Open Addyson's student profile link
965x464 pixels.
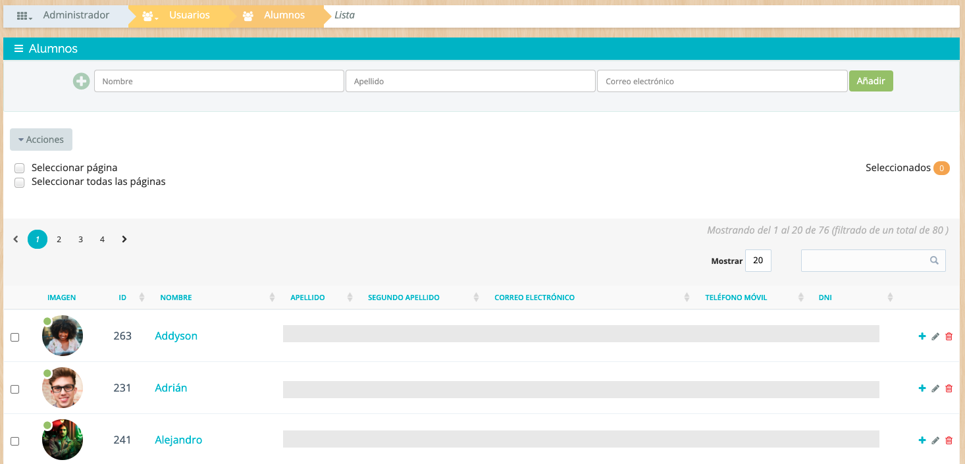pyautogui.click(x=176, y=336)
